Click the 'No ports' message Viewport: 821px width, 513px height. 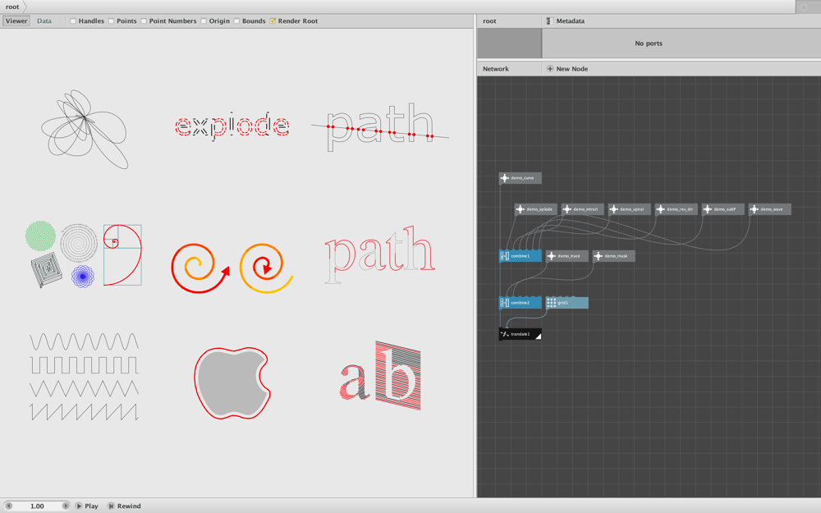tap(649, 44)
